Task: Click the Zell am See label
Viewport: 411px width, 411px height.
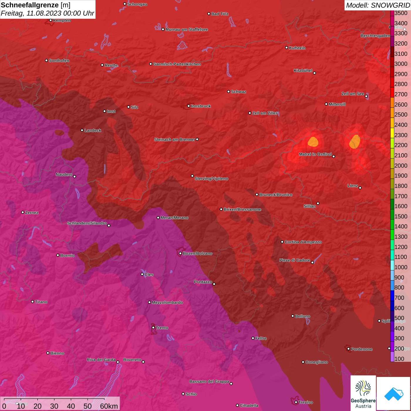Action: pyautogui.click(x=353, y=94)
